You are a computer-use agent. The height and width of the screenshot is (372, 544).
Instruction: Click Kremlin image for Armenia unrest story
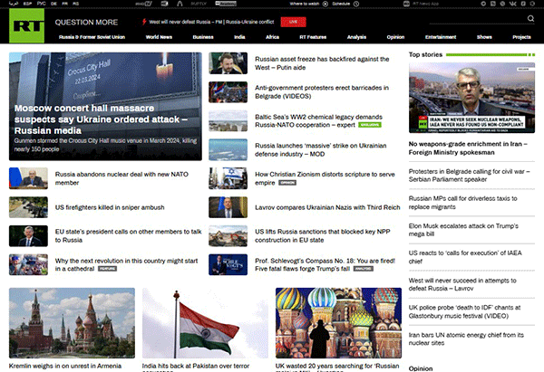coord(72,323)
